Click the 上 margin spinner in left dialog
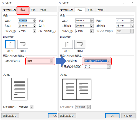The image size is (137, 120). [27, 21]
